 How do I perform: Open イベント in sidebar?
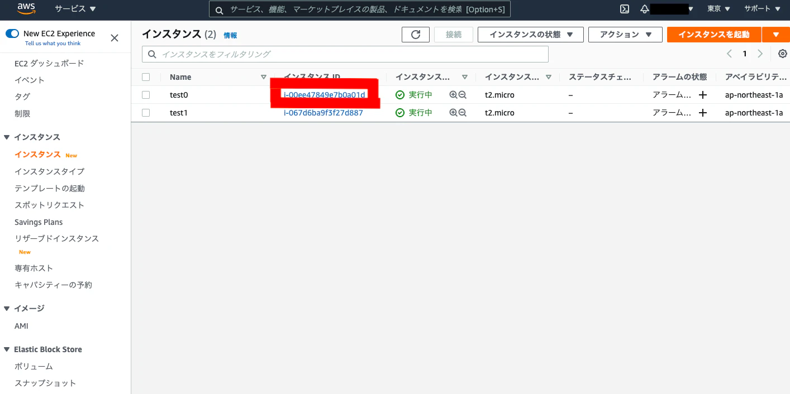[x=30, y=80]
